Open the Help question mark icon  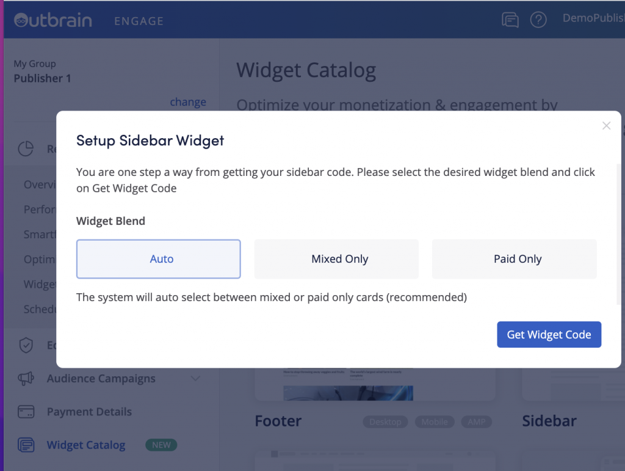[x=538, y=19]
